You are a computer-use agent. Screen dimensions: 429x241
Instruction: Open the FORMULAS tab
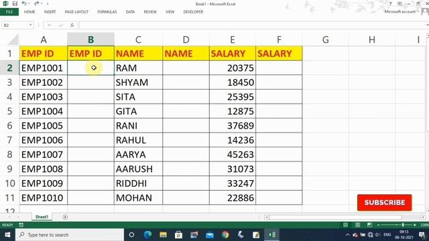(x=107, y=12)
